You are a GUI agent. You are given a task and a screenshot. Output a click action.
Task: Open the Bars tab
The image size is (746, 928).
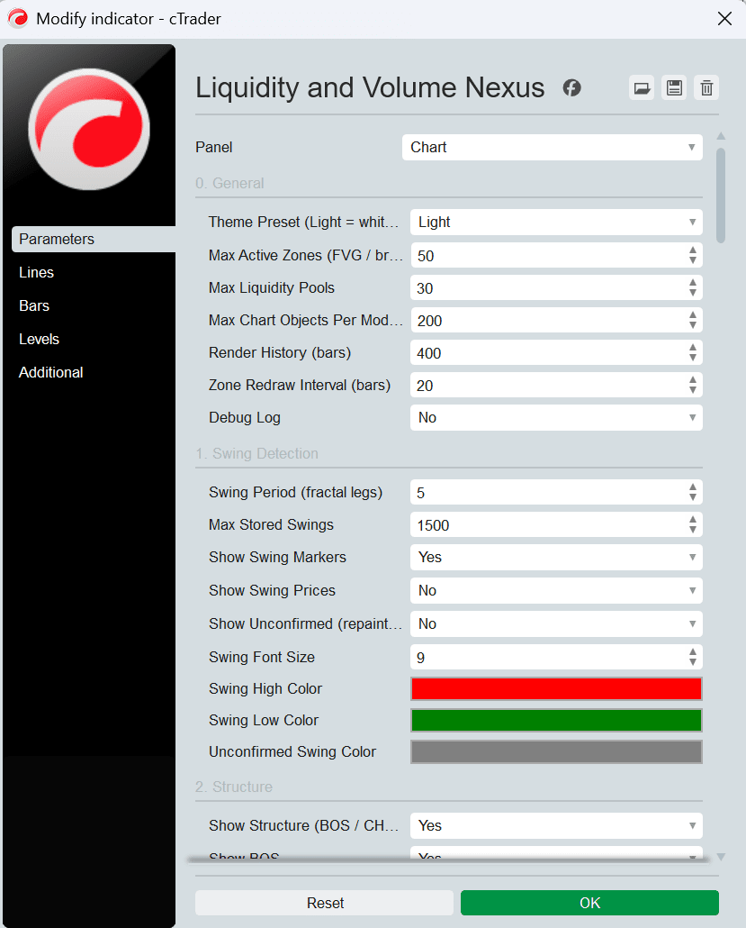coord(33,305)
